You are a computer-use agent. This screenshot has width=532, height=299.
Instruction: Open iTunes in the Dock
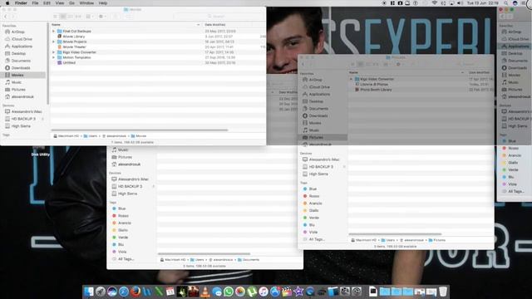(264, 292)
